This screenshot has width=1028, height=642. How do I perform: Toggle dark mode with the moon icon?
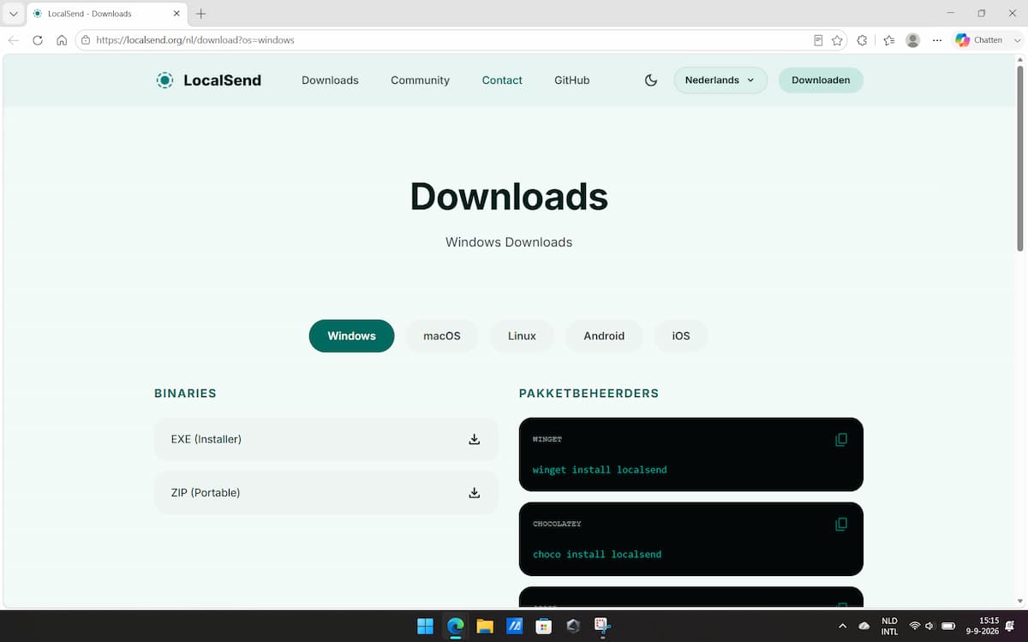pos(651,80)
